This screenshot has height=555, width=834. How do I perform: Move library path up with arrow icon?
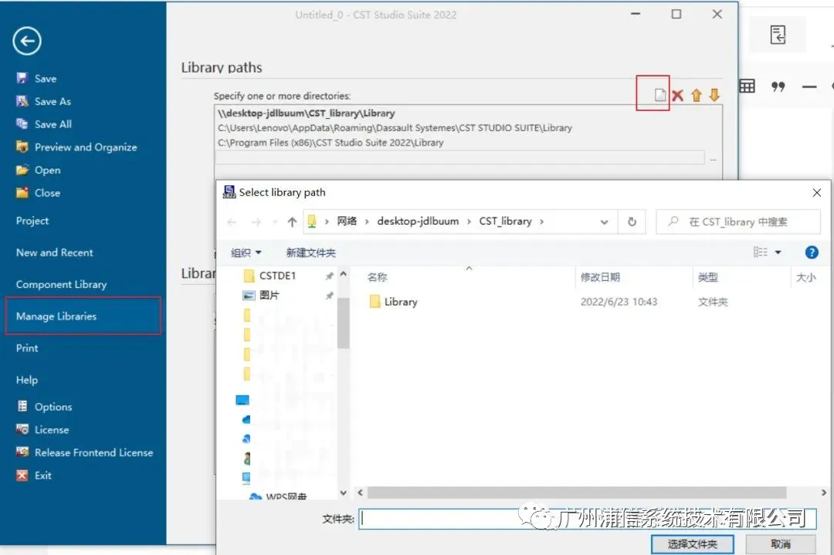pos(696,95)
